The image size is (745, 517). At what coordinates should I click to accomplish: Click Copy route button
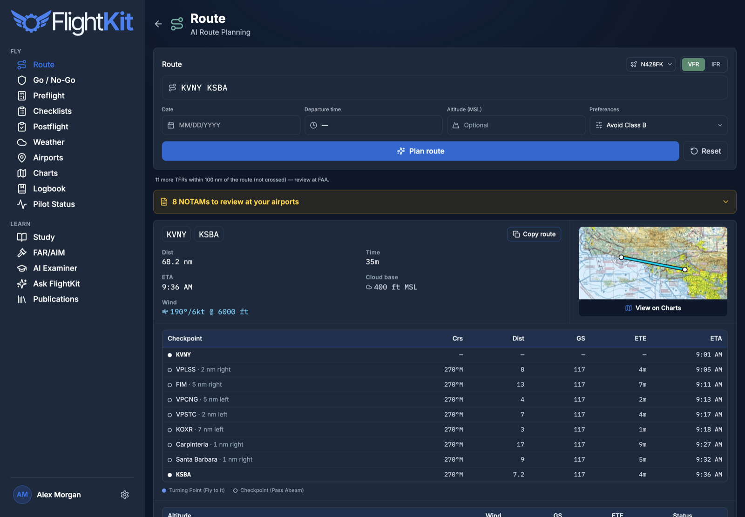[534, 234]
